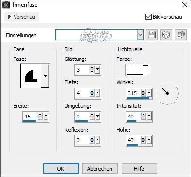Screen dimensions: 191x177
Task: Click the Hilfe button
Action: (x=139, y=169)
